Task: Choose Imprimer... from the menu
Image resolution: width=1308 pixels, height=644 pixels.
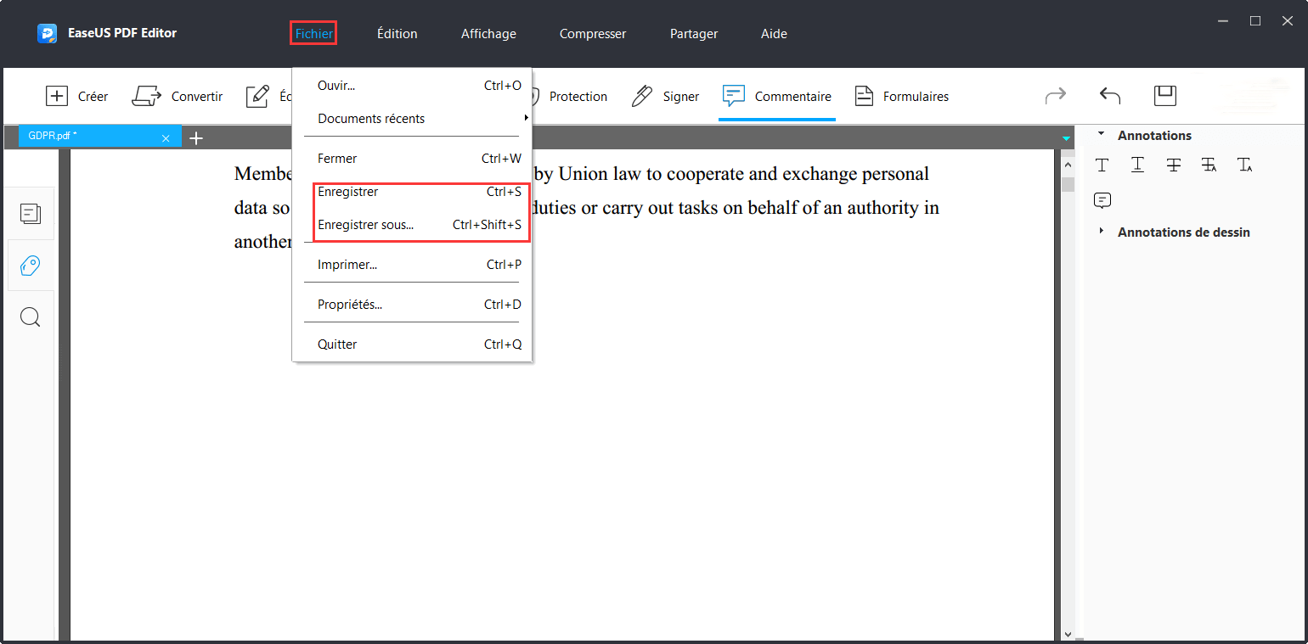Action: (x=413, y=265)
